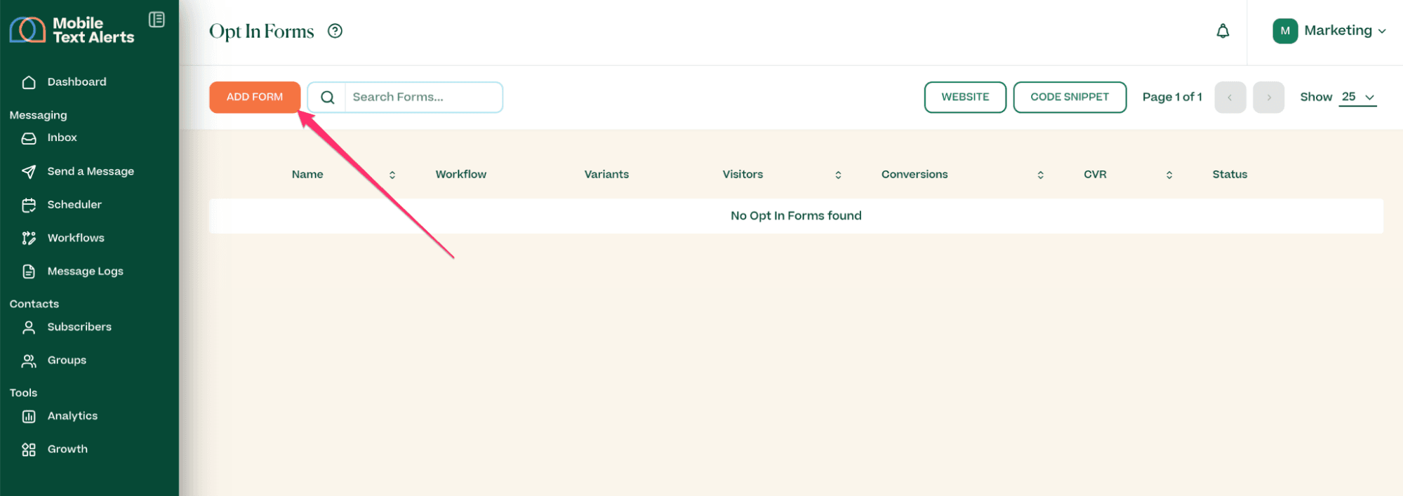Open Growth in the sidebar
The image size is (1403, 496).
tap(67, 450)
